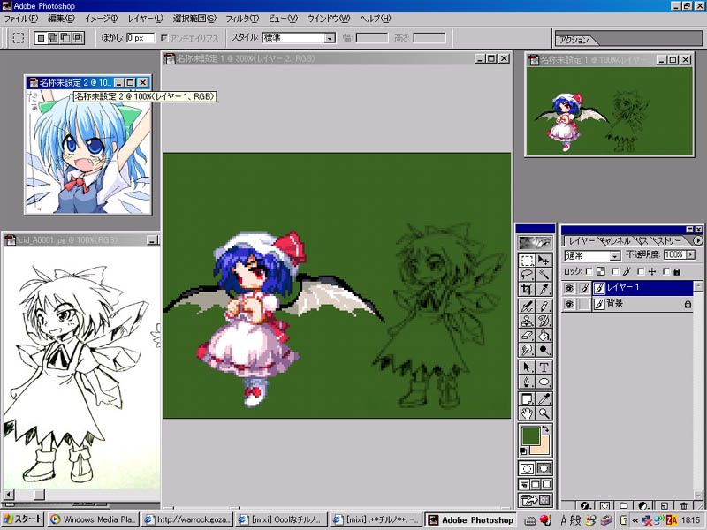The width and height of the screenshot is (707, 530).
Task: Choose full screen with menu bar mode
Action: point(536,484)
